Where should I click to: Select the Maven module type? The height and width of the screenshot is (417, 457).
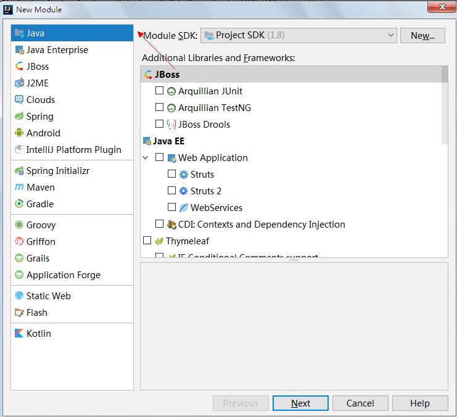point(72,187)
